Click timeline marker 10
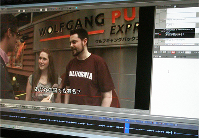The width and height of the screenshot is (199, 138). (x=66, y=115)
